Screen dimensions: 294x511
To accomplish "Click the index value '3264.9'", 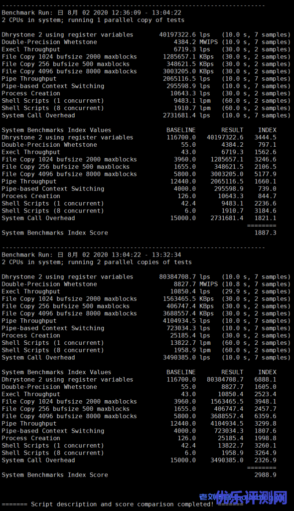I will point(266,453).
